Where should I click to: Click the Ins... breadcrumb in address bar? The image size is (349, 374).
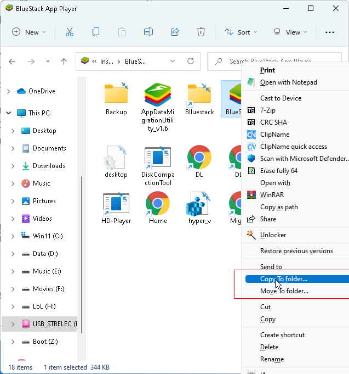(x=107, y=62)
